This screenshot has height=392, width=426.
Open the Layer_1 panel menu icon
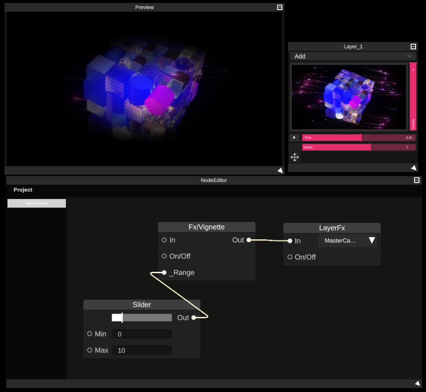[x=414, y=46]
